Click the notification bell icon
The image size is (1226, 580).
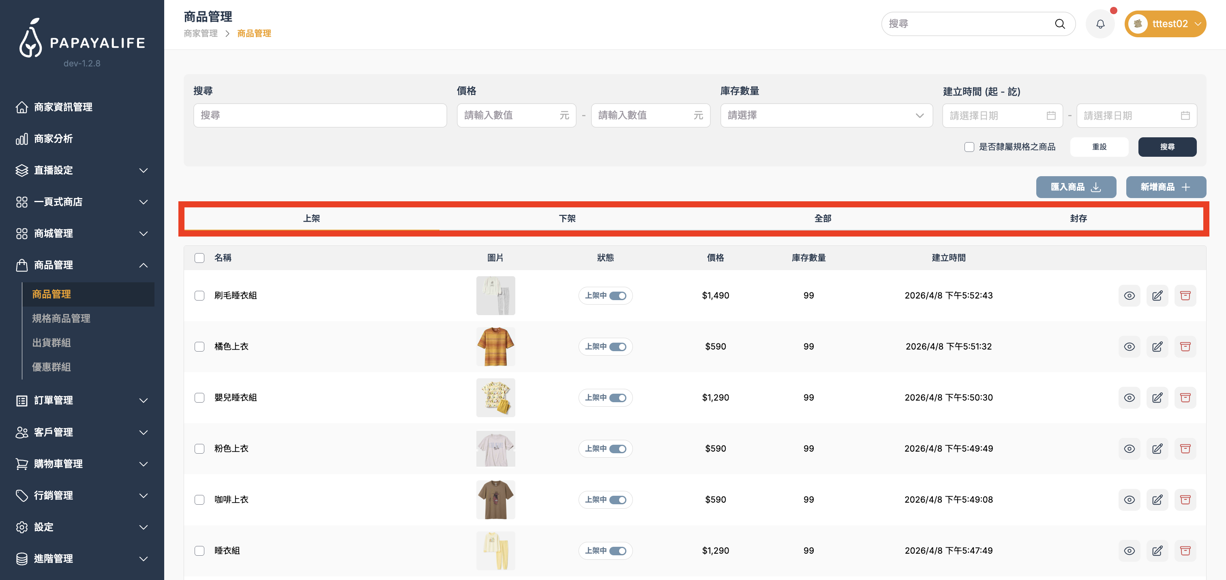click(1100, 24)
